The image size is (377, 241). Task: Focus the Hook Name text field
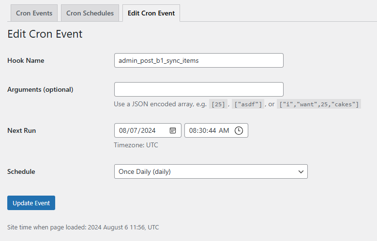pos(198,60)
